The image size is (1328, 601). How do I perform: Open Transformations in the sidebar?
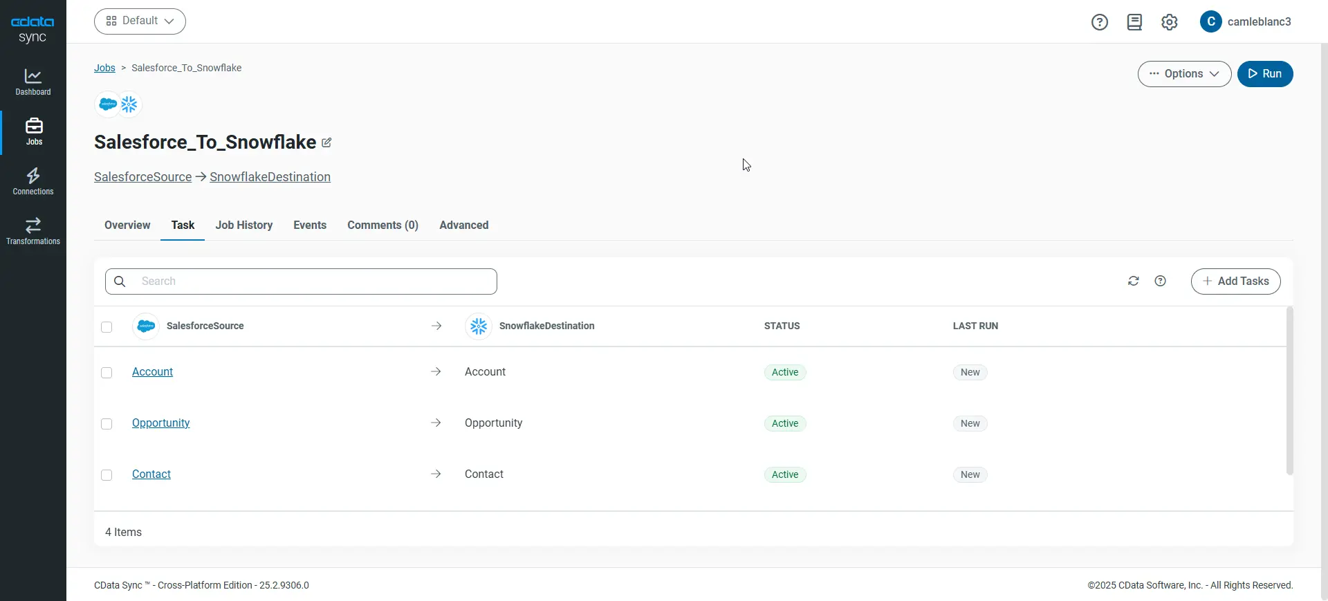33,231
